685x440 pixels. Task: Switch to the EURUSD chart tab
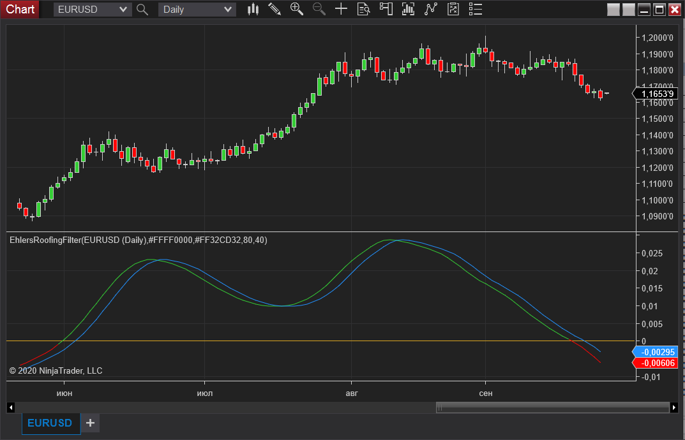coord(50,423)
